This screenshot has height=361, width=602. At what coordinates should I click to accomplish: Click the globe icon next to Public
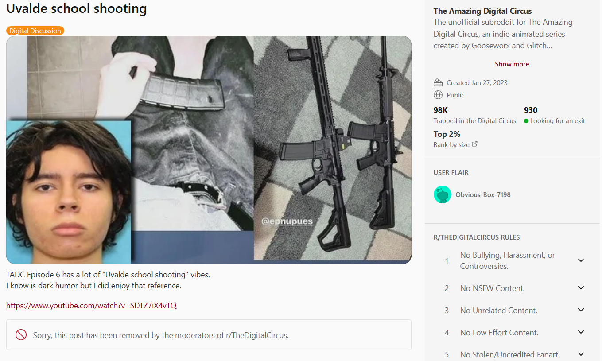438,95
